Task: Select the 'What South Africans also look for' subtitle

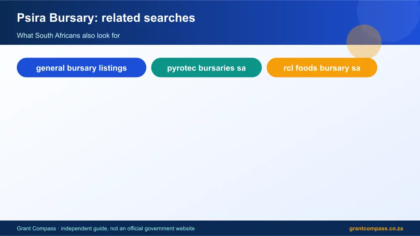Action: [x=68, y=36]
